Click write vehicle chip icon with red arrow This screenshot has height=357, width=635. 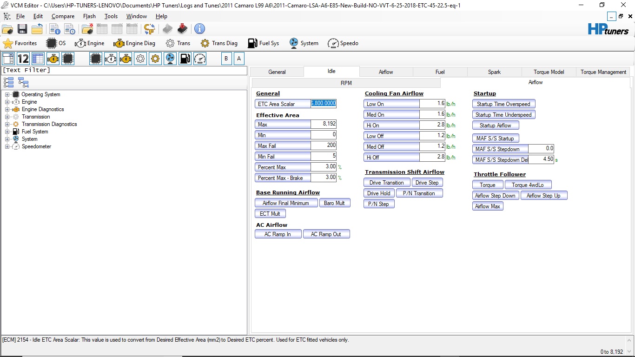coord(183,29)
